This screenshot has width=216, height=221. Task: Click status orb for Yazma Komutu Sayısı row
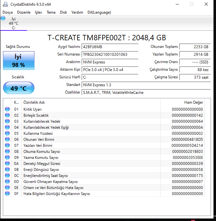(x=7, y=157)
